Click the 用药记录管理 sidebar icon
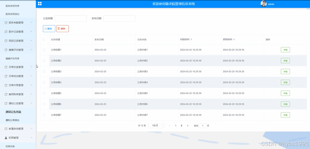The width and height of the screenshot is (310, 149). click(x=6, y=41)
